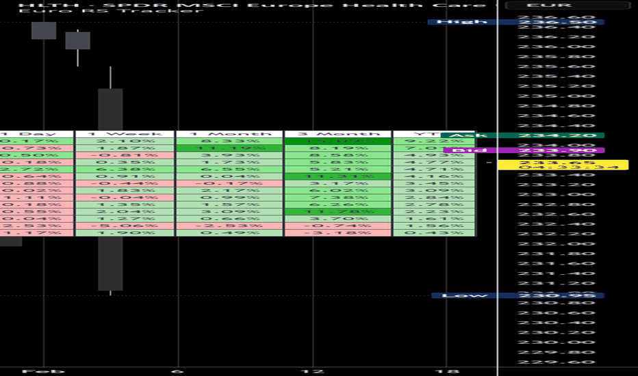The width and height of the screenshot is (638, 376).
Task: Click 7.38% in the 3 Month column
Action: (x=337, y=198)
